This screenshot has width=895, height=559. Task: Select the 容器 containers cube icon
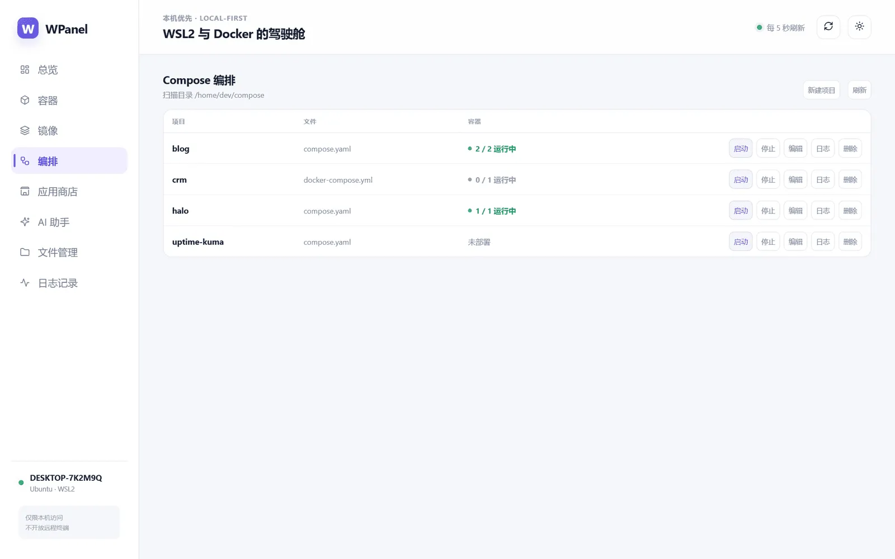tap(25, 101)
